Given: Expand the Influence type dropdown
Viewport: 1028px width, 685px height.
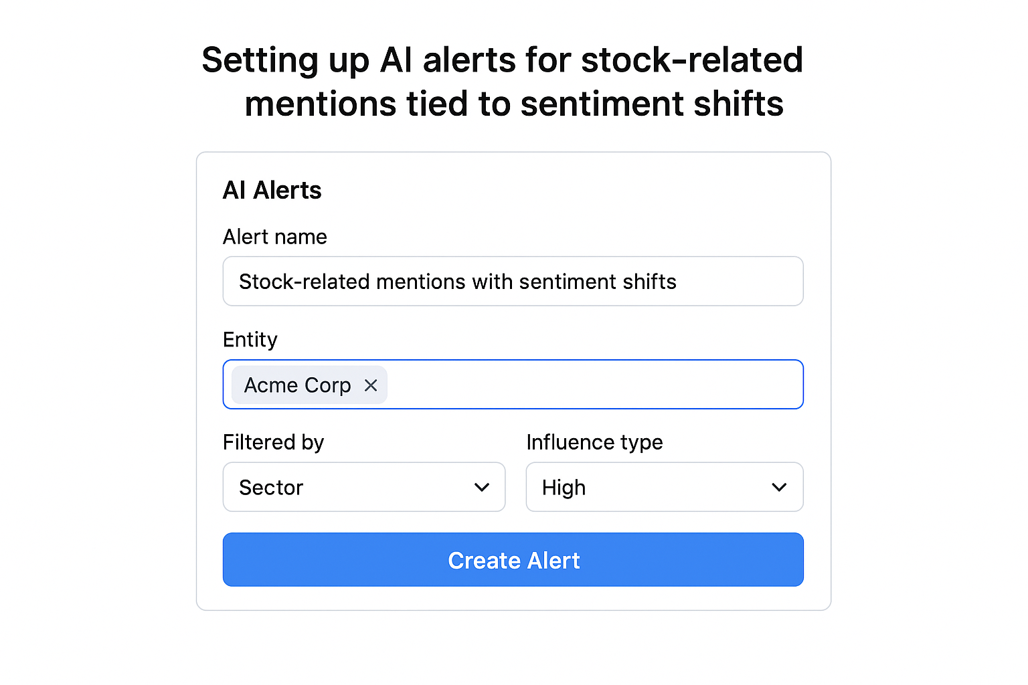Looking at the screenshot, I should [664, 488].
